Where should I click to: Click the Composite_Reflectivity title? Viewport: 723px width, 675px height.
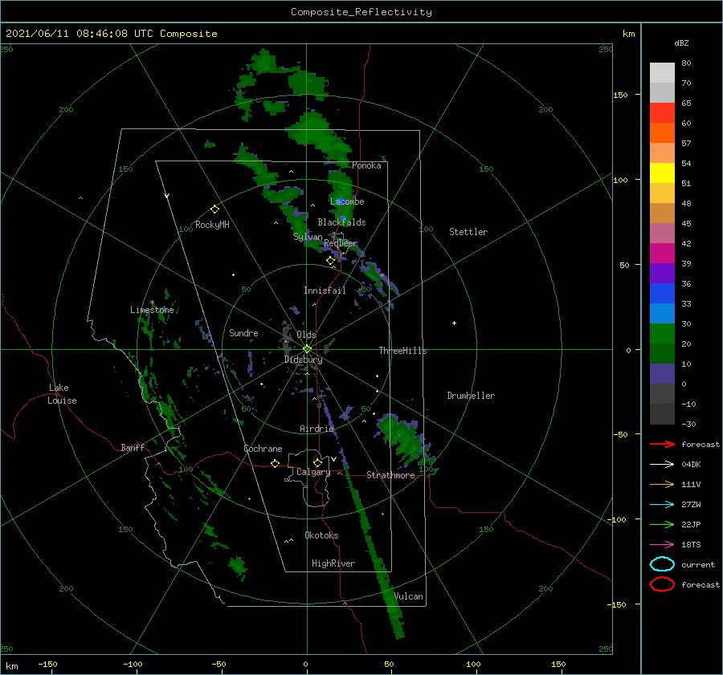coord(361,12)
